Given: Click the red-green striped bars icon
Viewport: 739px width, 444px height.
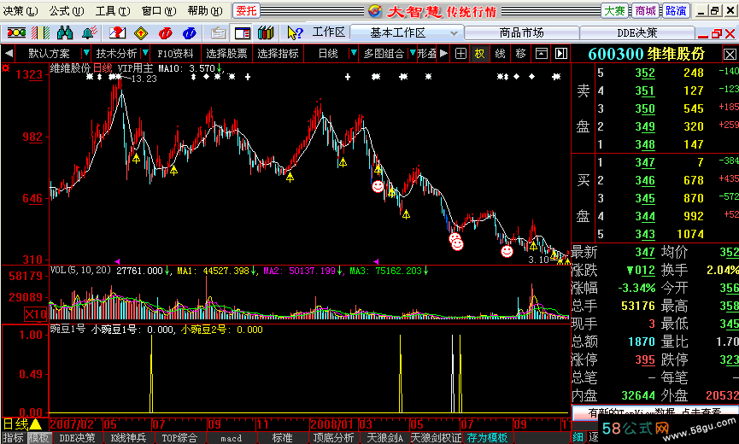Looking at the screenshot, I should pos(40,33).
